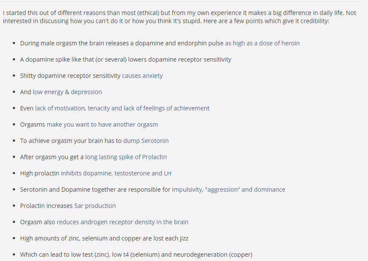The width and height of the screenshot is (368, 261).
Task: Open 'make you want to have another orgasm' link
Action: point(102,125)
